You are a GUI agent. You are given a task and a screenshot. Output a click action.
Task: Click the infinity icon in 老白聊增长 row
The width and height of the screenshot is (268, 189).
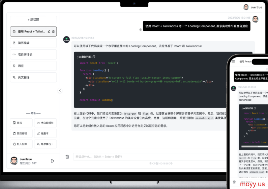14,54
